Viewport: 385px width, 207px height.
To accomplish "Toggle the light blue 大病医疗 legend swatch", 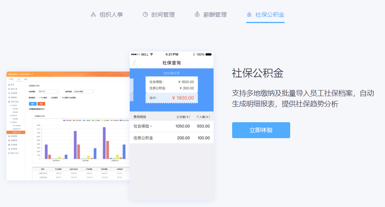I will 84,120.
